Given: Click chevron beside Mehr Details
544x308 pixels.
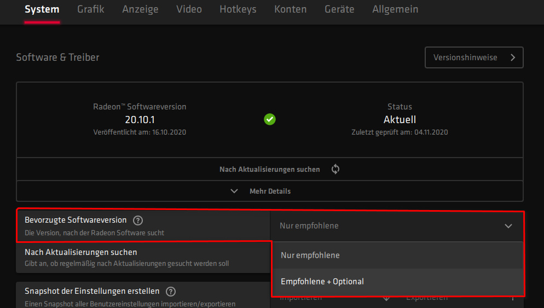Looking at the screenshot, I should click(x=234, y=191).
